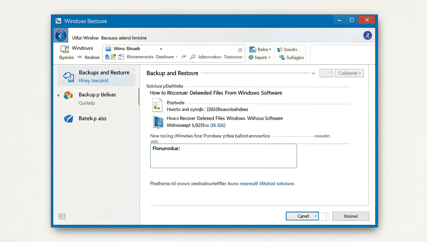
Task: Click the Relce icon
Action: pyautogui.click(x=252, y=49)
